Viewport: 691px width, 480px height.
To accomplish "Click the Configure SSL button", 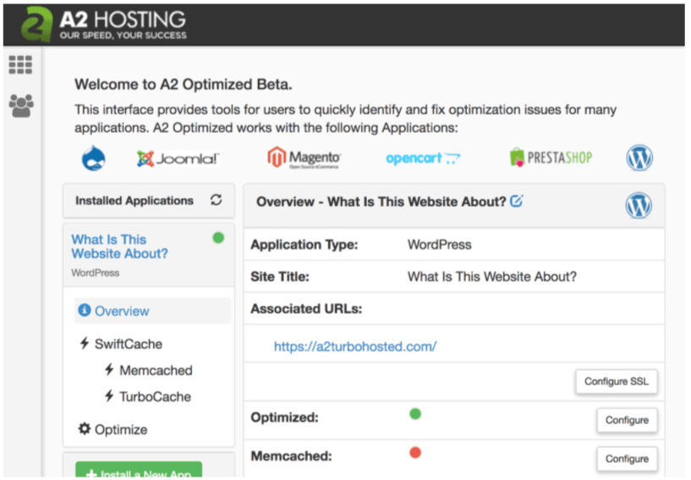I will click(616, 381).
